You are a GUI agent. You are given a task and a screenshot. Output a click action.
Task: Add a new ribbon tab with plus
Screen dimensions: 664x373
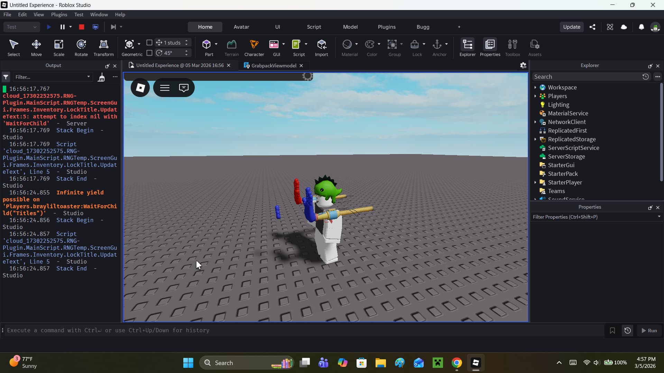coord(459,27)
